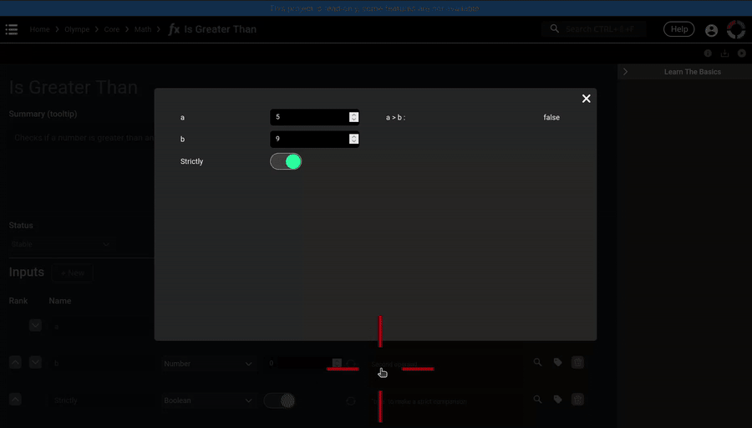
Task: Focus the input field for value a
Action: 309,117
